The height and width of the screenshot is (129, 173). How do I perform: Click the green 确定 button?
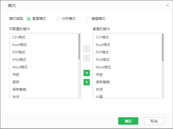(128, 121)
